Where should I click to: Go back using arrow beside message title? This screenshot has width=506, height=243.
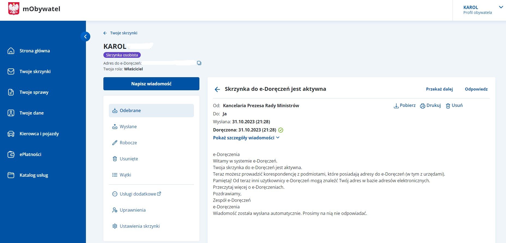click(217, 89)
